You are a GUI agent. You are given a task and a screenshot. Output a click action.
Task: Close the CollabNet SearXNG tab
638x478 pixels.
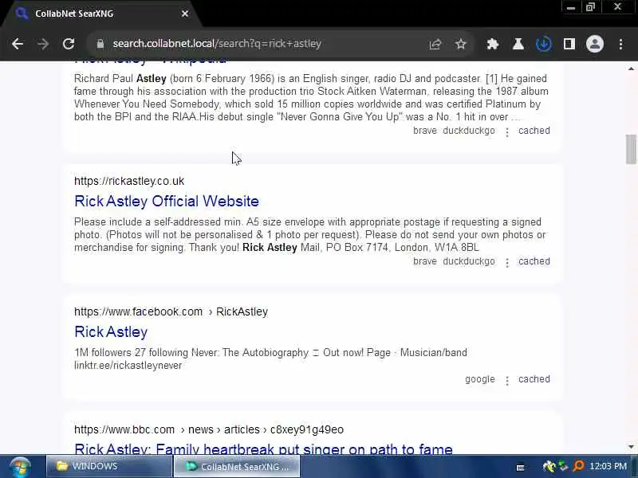[185, 14]
